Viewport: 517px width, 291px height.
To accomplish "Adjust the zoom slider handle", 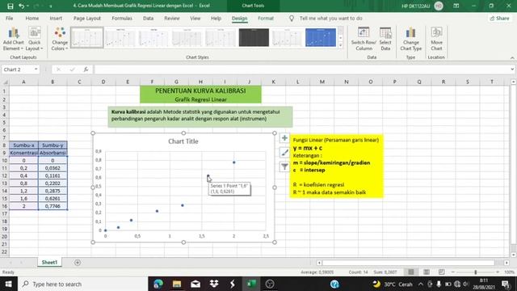I will click(476, 272).
